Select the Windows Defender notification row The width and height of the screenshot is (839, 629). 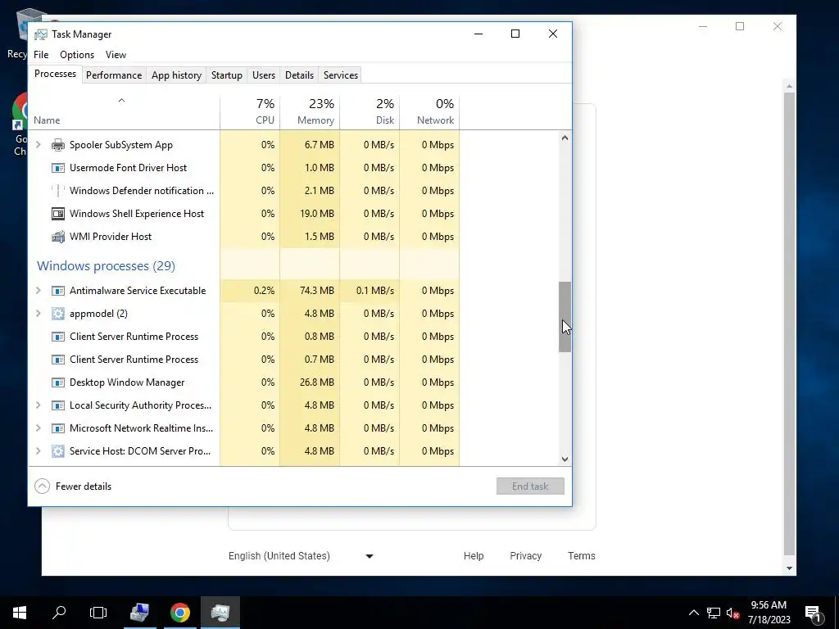244,191
